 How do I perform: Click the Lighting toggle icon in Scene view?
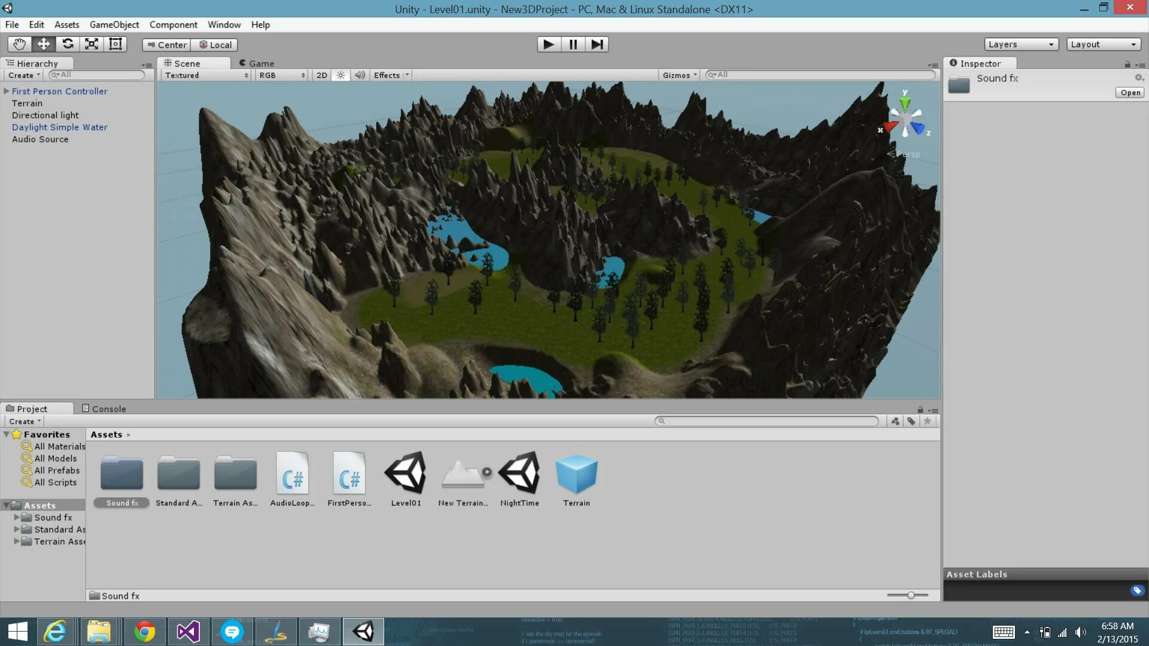(x=339, y=74)
